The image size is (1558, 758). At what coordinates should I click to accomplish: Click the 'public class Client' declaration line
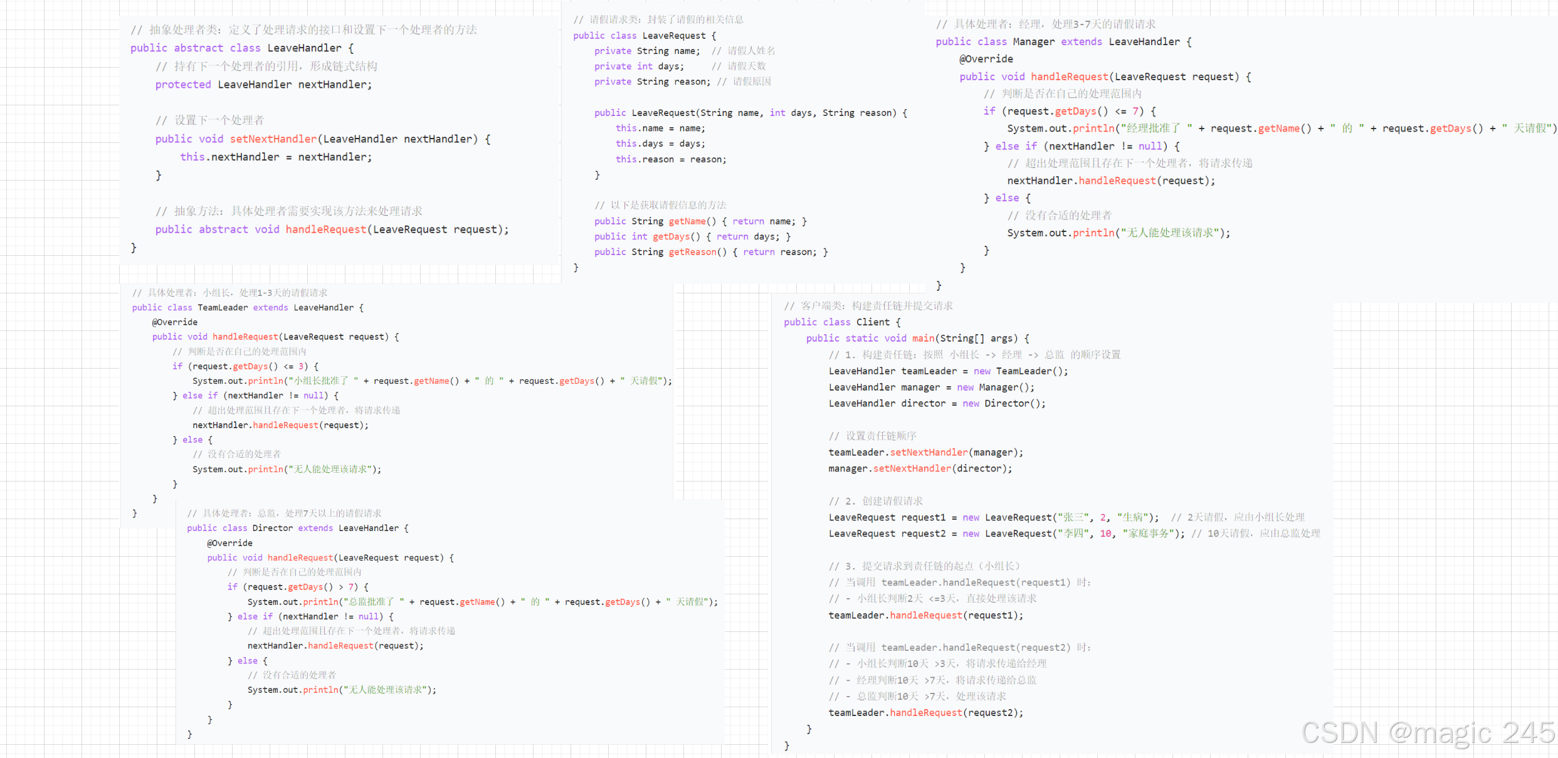pos(841,322)
